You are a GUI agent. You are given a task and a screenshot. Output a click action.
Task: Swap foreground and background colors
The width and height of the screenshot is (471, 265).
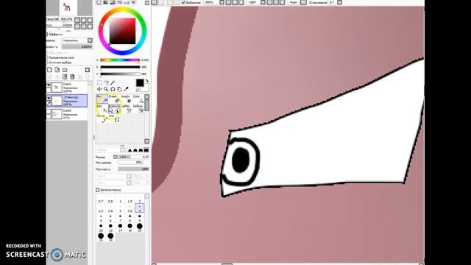coord(147,81)
